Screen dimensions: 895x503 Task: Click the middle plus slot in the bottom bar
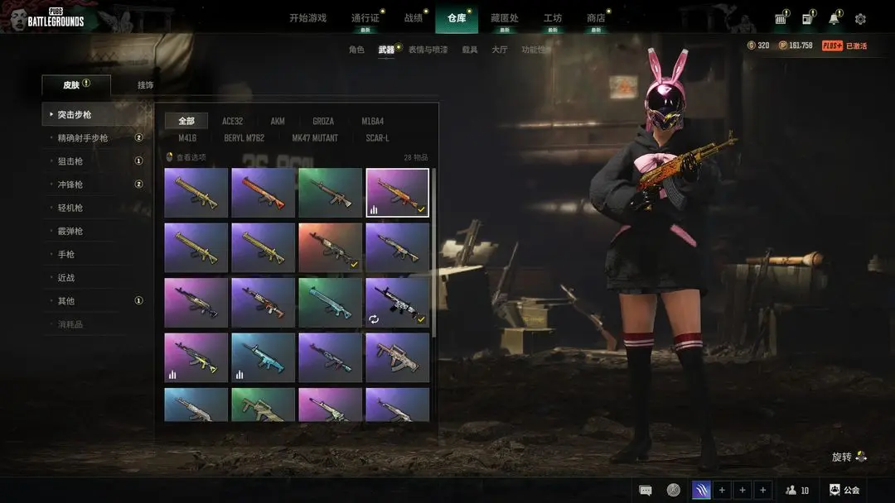(x=743, y=490)
